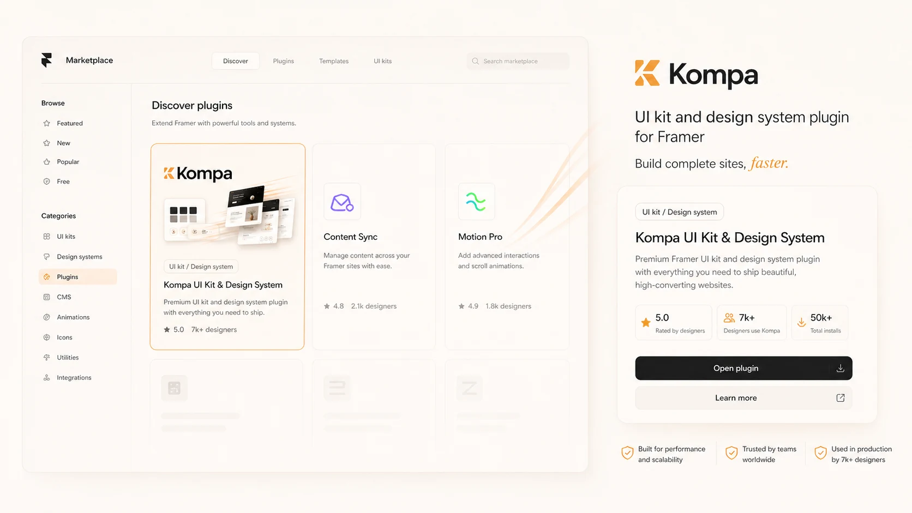912x513 pixels.
Task: Click UI kit / Design system tag on Kompa card
Action: 201,267
